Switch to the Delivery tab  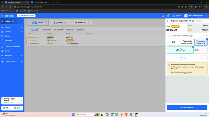click(x=60, y=23)
